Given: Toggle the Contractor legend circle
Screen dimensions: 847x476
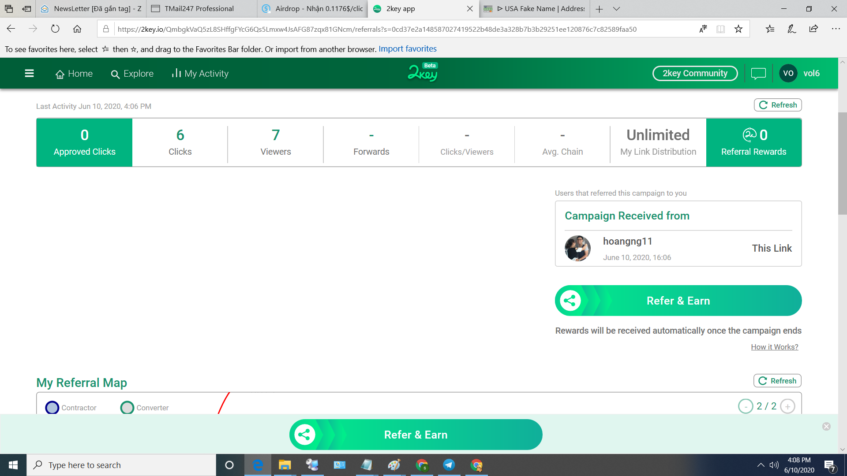Looking at the screenshot, I should [x=52, y=408].
